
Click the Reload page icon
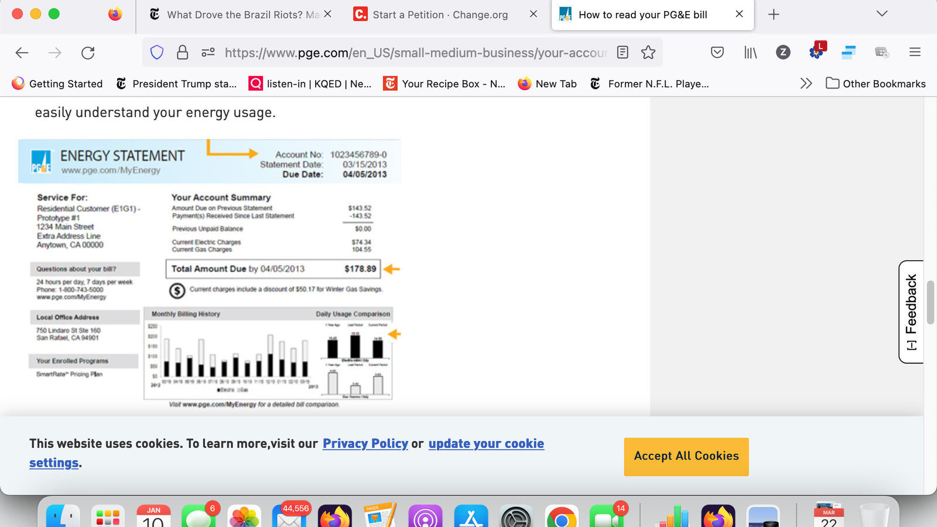click(x=88, y=53)
